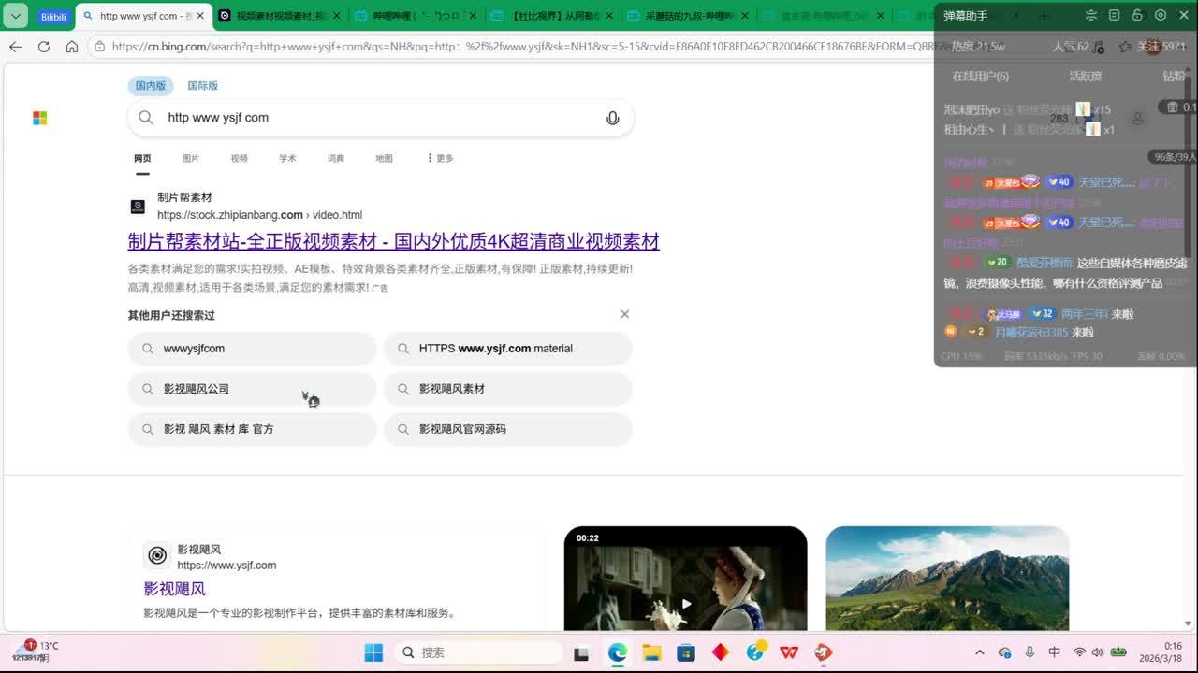Open settings gear in 弹幕助手 panel
Viewport: 1198px width, 673px height.
click(x=1161, y=16)
